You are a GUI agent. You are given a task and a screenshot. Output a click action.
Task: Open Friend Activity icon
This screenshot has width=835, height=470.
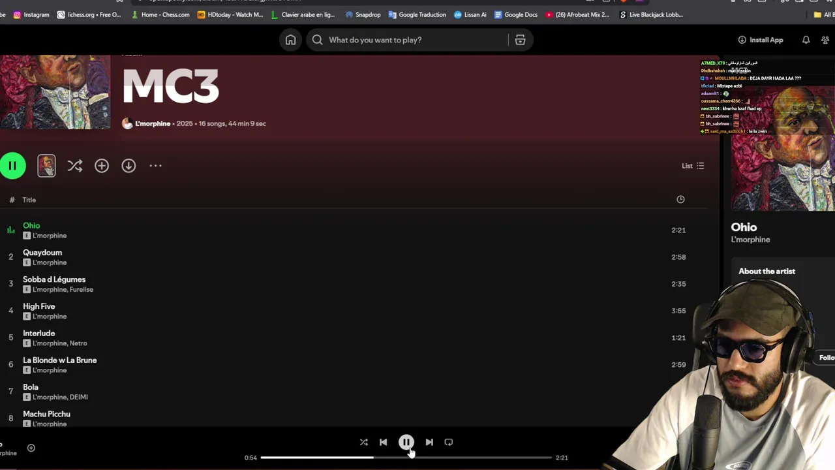point(825,40)
